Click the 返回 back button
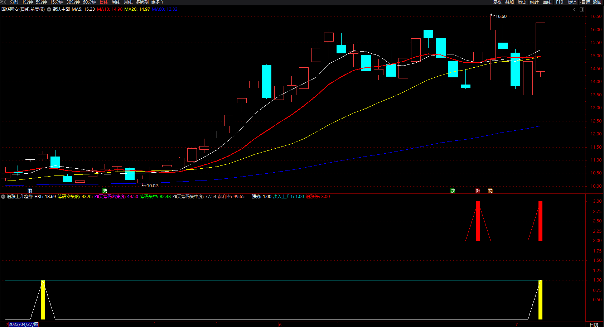Screen dimensions: 604x327 [597, 2]
